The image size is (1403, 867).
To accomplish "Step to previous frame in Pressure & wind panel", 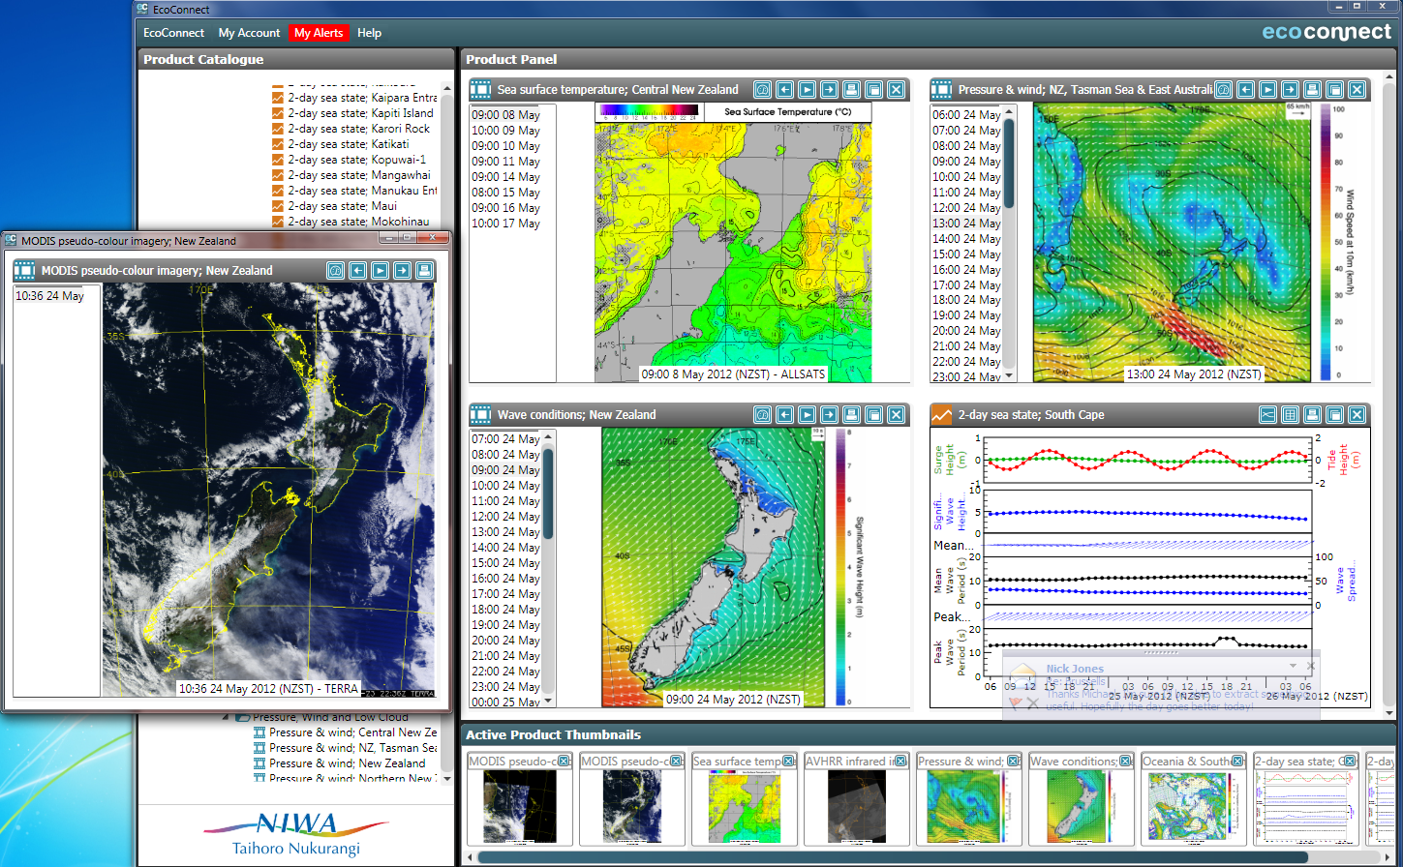I will 1245,90.
